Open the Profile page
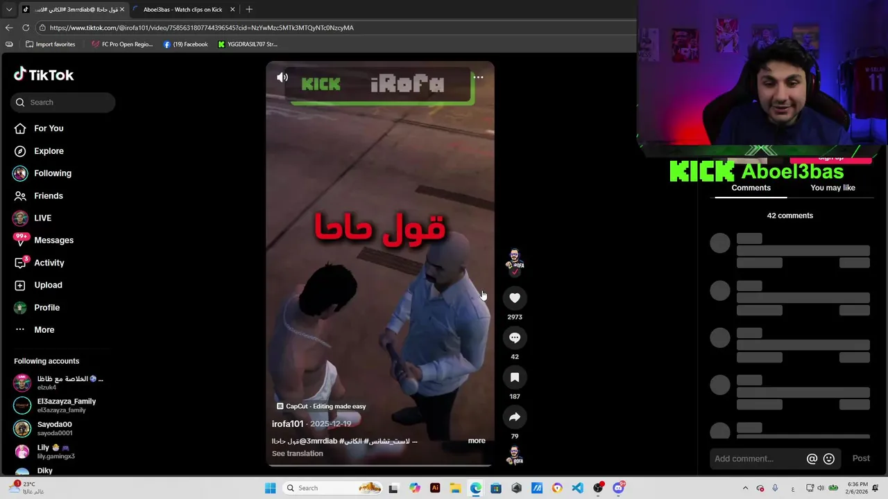 pyautogui.click(x=47, y=308)
